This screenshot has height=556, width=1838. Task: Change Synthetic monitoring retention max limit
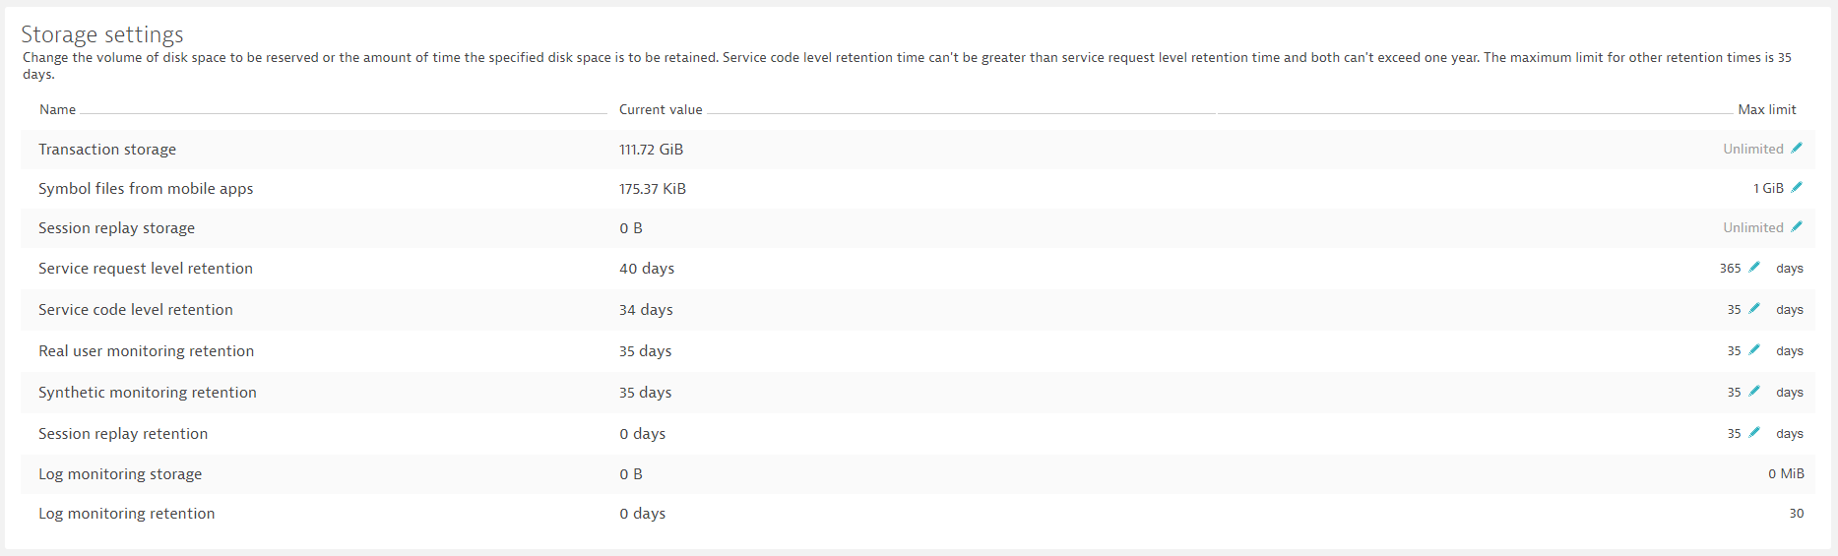[x=1754, y=392]
